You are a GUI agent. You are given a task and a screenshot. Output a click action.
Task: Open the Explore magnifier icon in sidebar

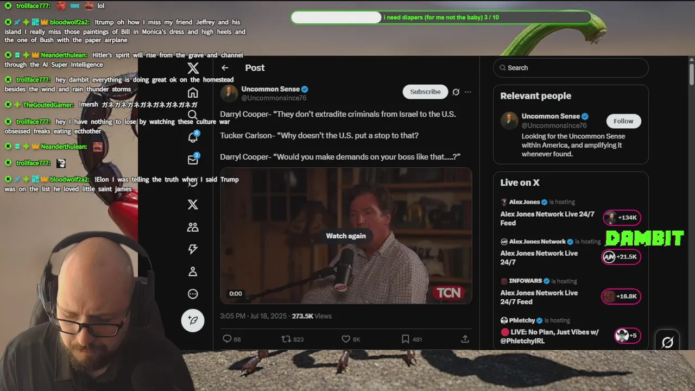point(193,115)
